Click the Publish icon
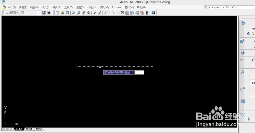255x133 pixels. [83, 13]
